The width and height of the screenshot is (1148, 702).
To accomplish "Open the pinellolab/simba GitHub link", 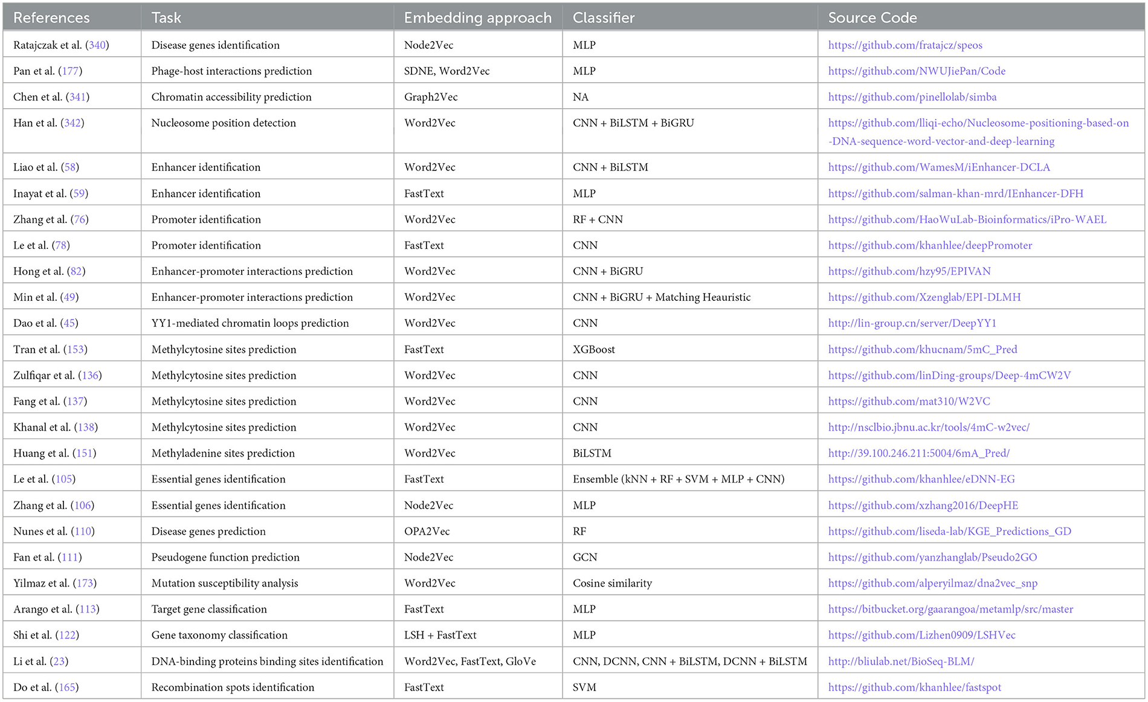I will click(x=912, y=97).
